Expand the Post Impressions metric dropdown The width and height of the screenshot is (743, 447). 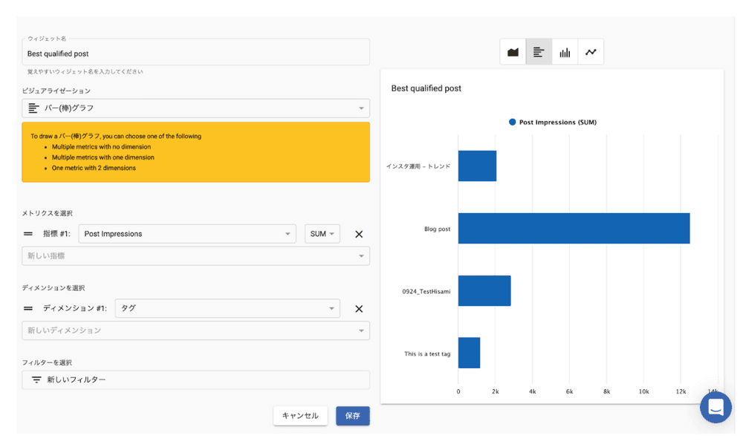(186, 234)
